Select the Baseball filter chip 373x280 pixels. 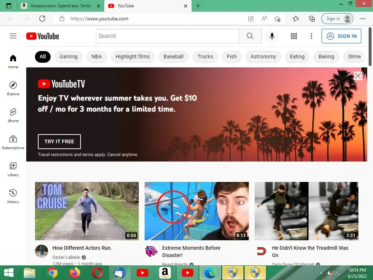(173, 57)
